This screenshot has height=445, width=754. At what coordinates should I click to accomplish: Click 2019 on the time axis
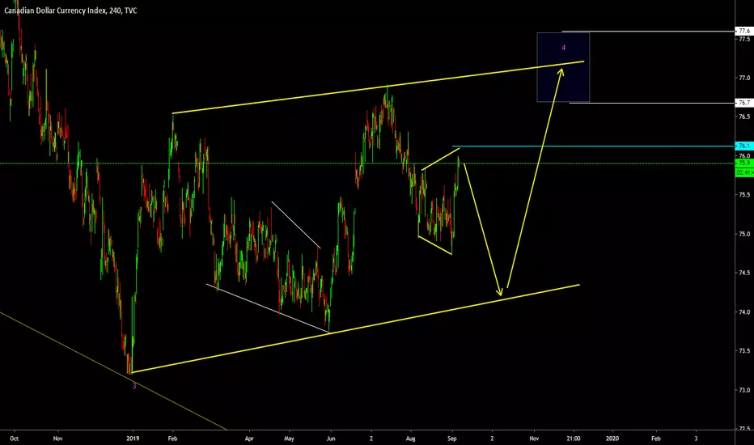(x=133, y=439)
